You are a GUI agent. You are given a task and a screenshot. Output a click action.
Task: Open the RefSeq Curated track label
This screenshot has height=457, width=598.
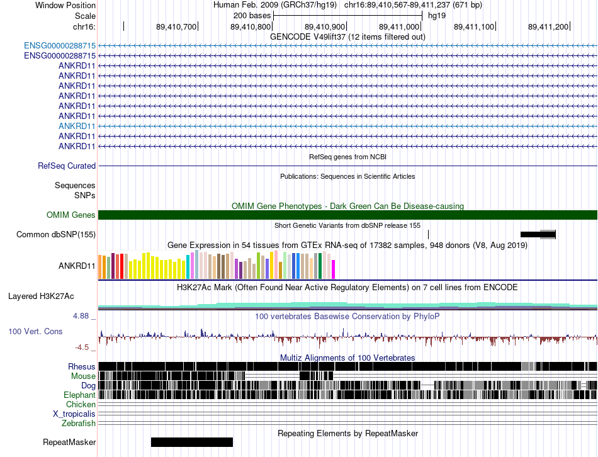tap(66, 166)
